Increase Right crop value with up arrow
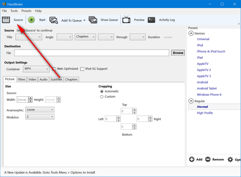 point(150,117)
